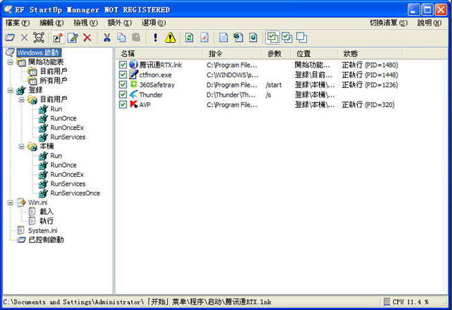Select the System.ini tree item
The image size is (452, 310).
43,231
